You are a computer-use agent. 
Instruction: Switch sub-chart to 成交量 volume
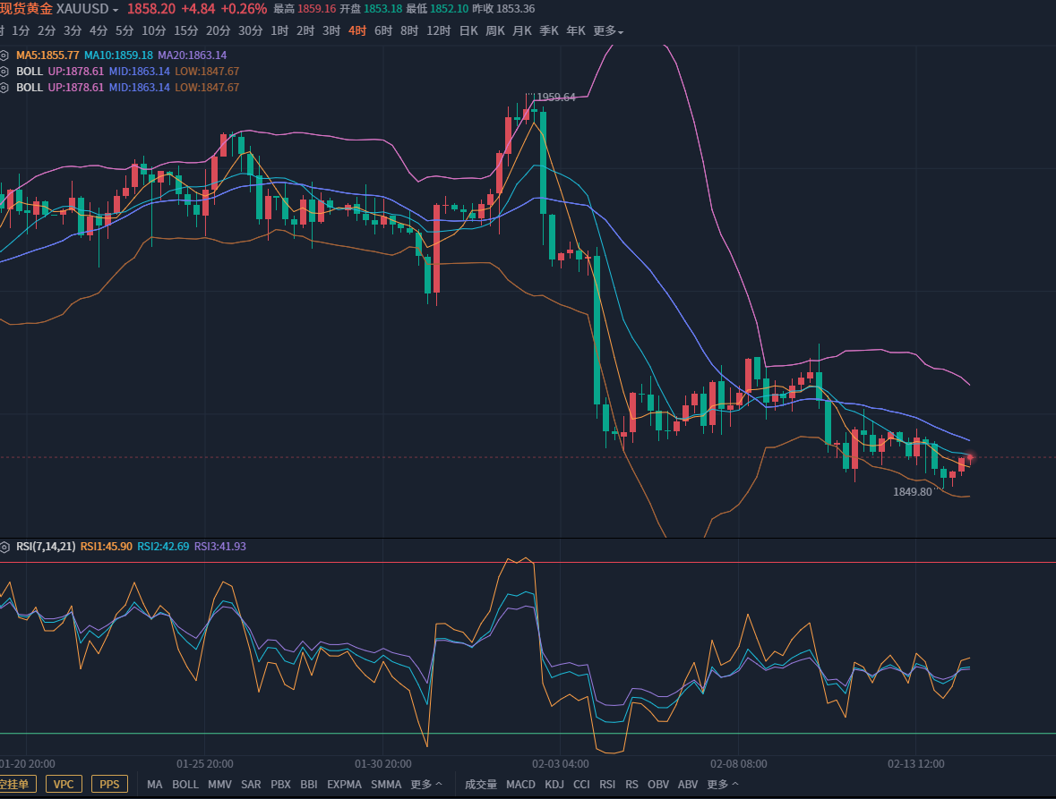tap(481, 785)
